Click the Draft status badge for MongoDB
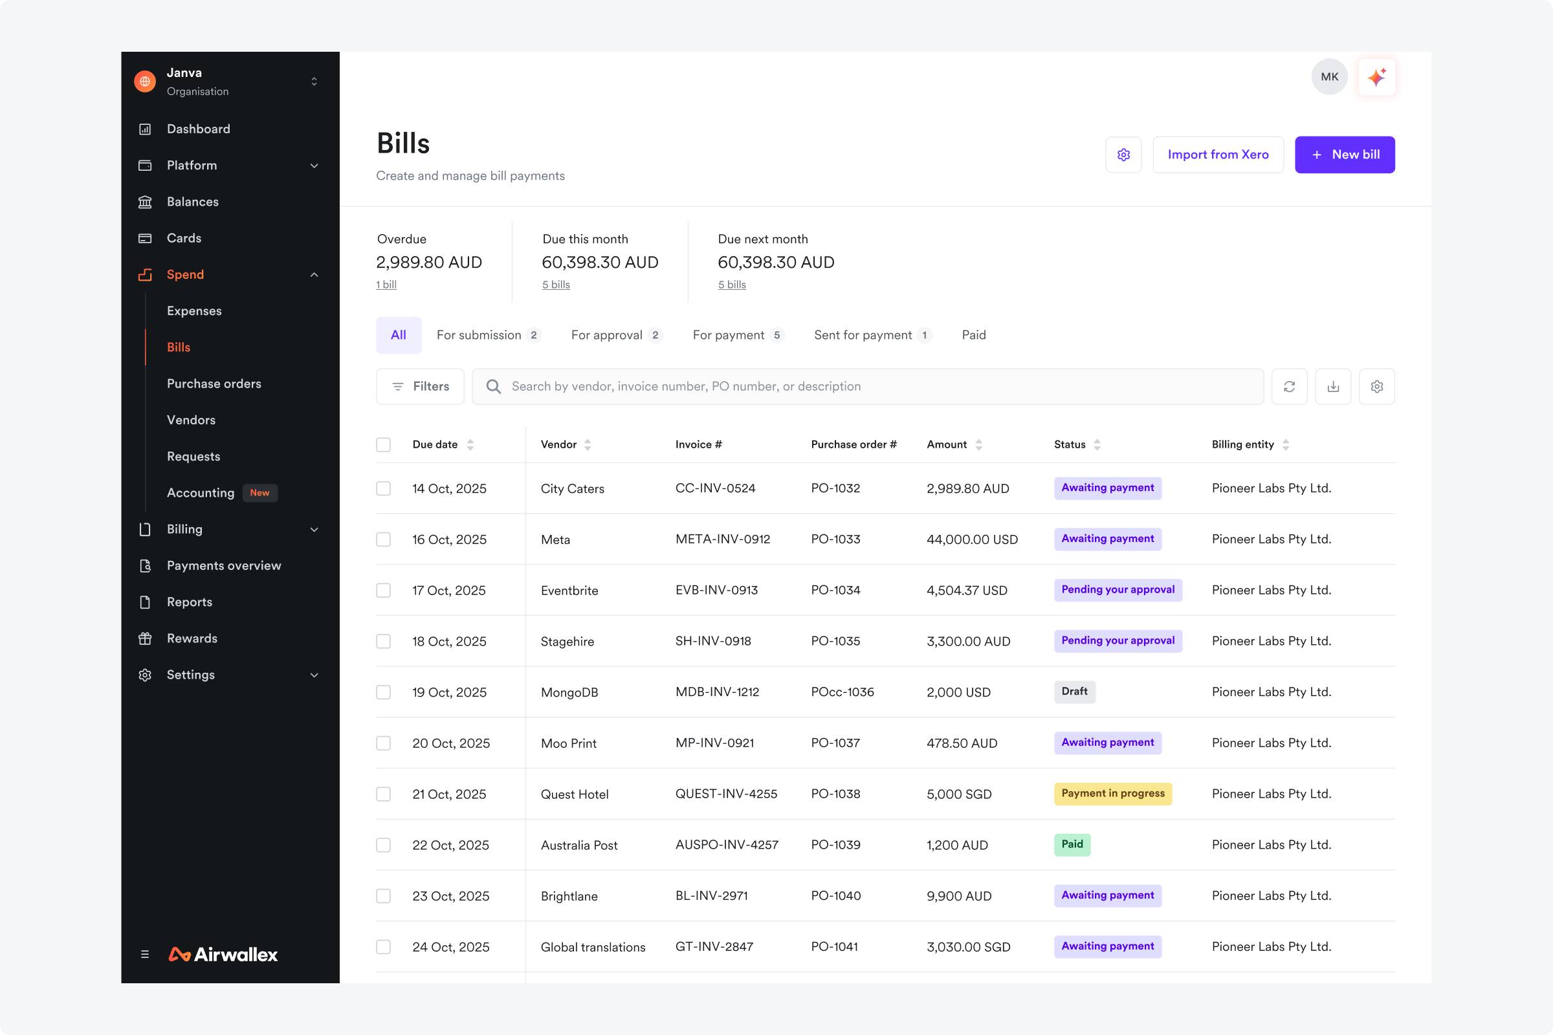Viewport: 1553px width, 1035px height. pyautogui.click(x=1074, y=692)
